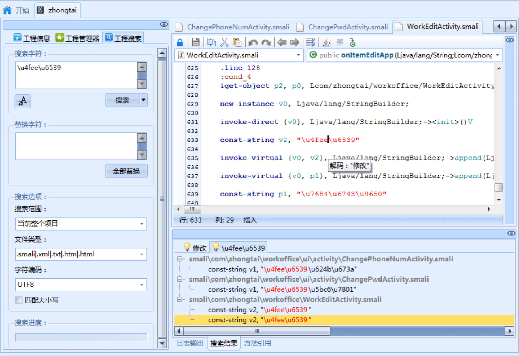Image resolution: width=519 pixels, height=356 pixels.
Task: Click the Paste clipboard icon
Action: pyautogui.click(x=237, y=42)
